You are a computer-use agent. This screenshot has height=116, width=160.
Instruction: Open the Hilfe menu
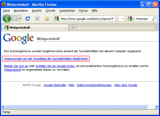tap(95, 11)
